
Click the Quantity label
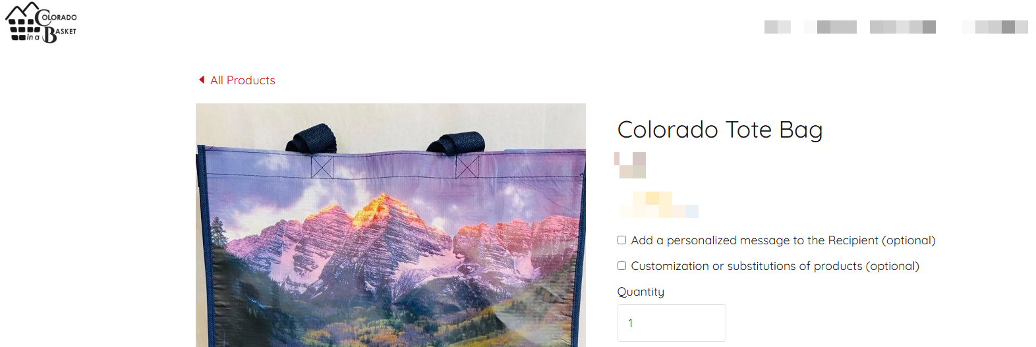tap(641, 292)
